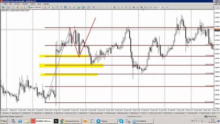Viewport: 220px width, 124px height.
Task: Open the Файл menu
Action: point(5,4)
